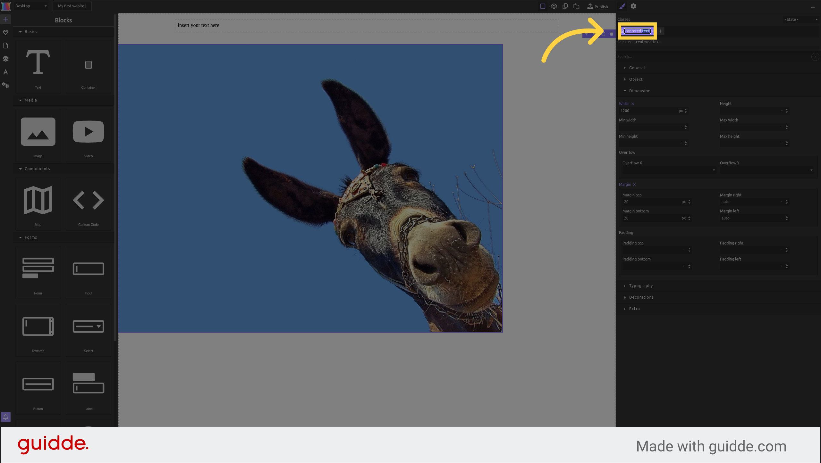
Task: Click the plus button to add class
Action: (x=661, y=31)
